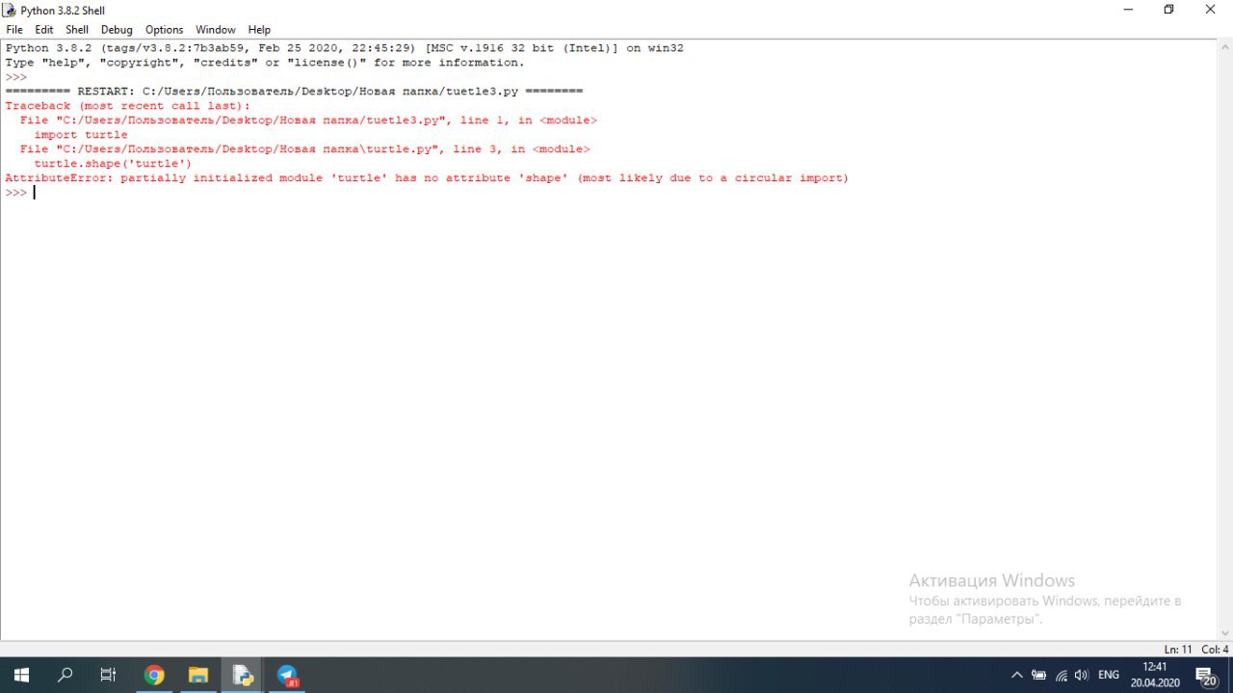Open the Edit menu

coord(44,30)
